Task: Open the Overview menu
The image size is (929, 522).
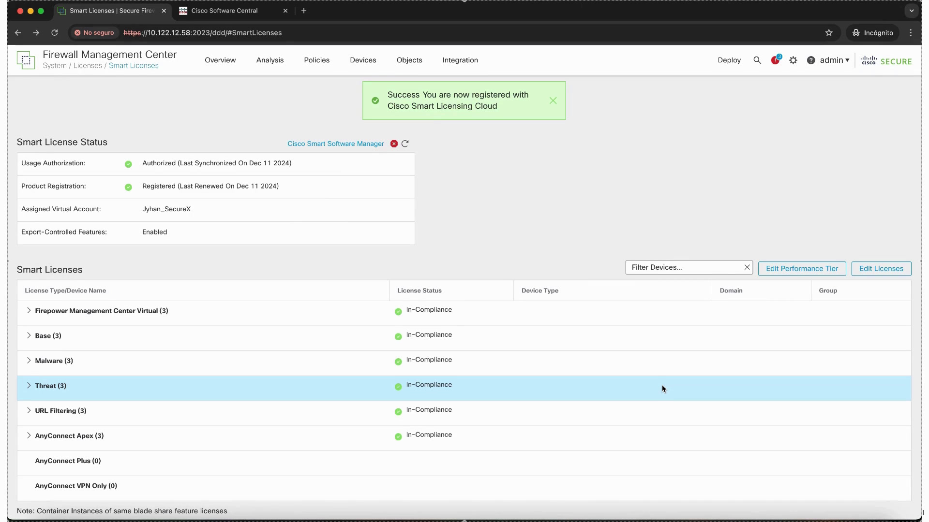Action: coord(220,60)
